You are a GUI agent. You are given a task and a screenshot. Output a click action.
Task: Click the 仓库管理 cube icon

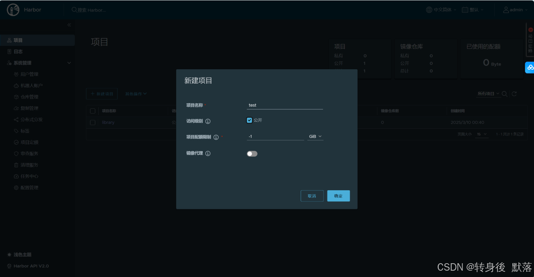click(x=16, y=97)
